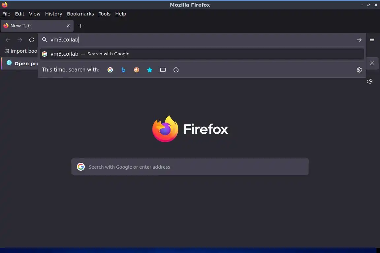
Task: Focus the address bar containing vm3.collab
Action: (x=202, y=40)
